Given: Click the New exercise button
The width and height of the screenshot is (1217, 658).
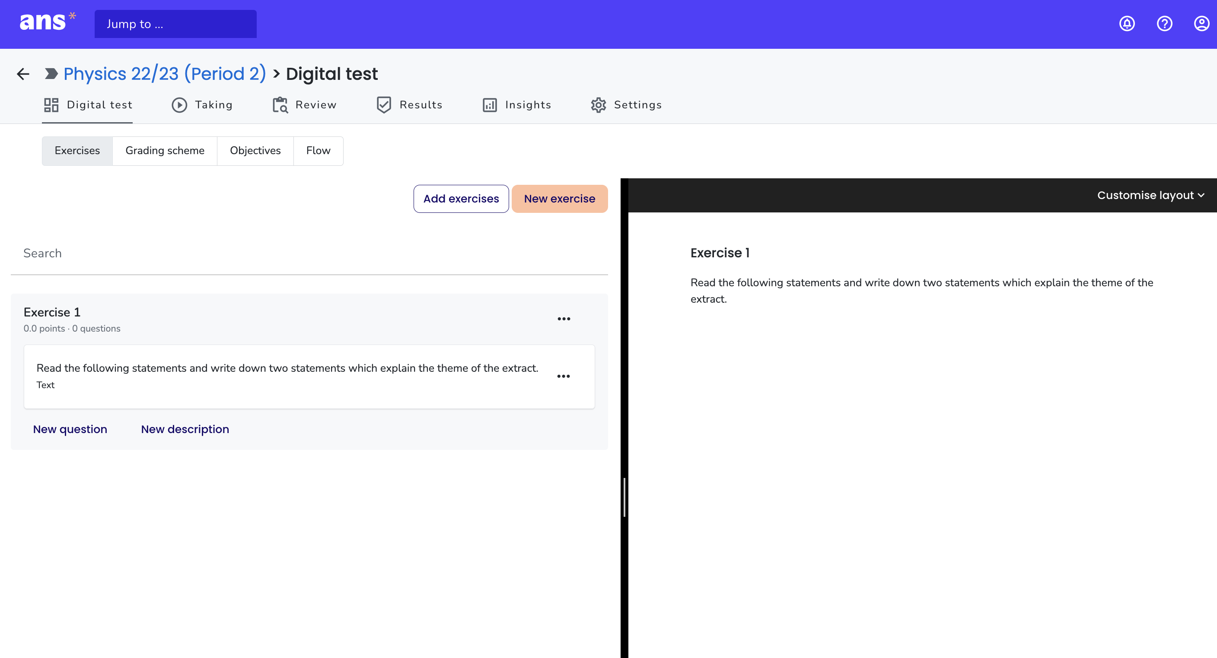Looking at the screenshot, I should [x=559, y=199].
